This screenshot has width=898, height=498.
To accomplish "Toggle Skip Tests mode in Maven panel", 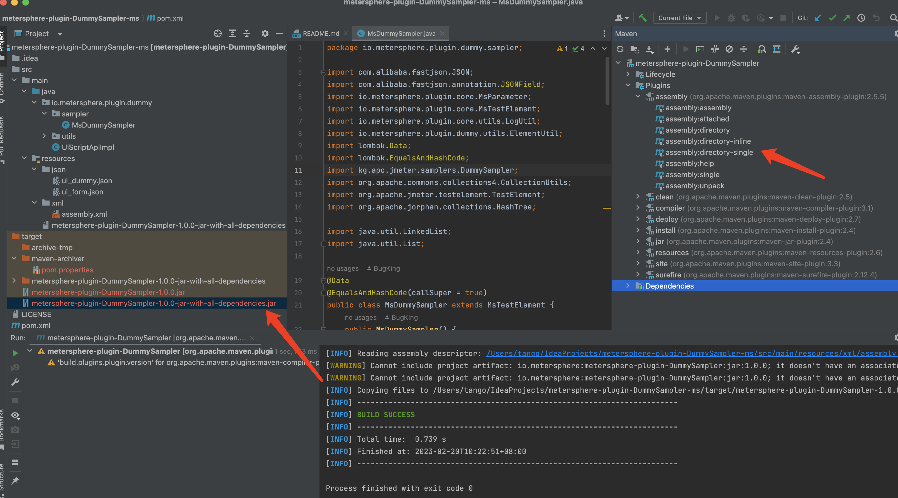I will coord(715,49).
